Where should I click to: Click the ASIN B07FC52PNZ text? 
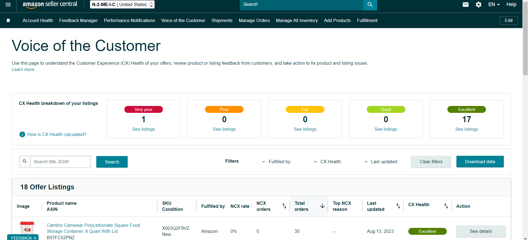61,238
